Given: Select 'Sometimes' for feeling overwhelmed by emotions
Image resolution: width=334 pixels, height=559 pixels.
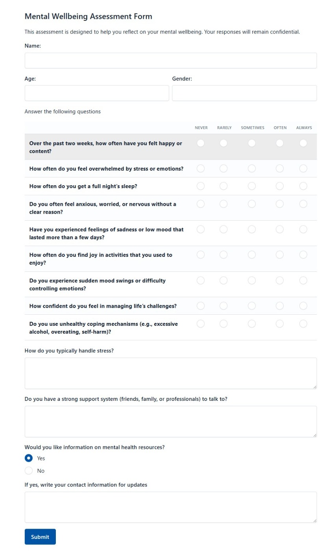Looking at the screenshot, I should [252, 168].
